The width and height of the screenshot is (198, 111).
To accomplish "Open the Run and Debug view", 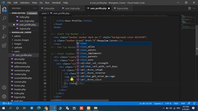I will pyautogui.click(x=4, y=36).
